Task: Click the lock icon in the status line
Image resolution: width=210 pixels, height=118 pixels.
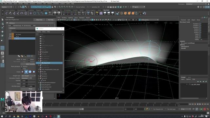Action: pyautogui.click(x=52, y=7)
